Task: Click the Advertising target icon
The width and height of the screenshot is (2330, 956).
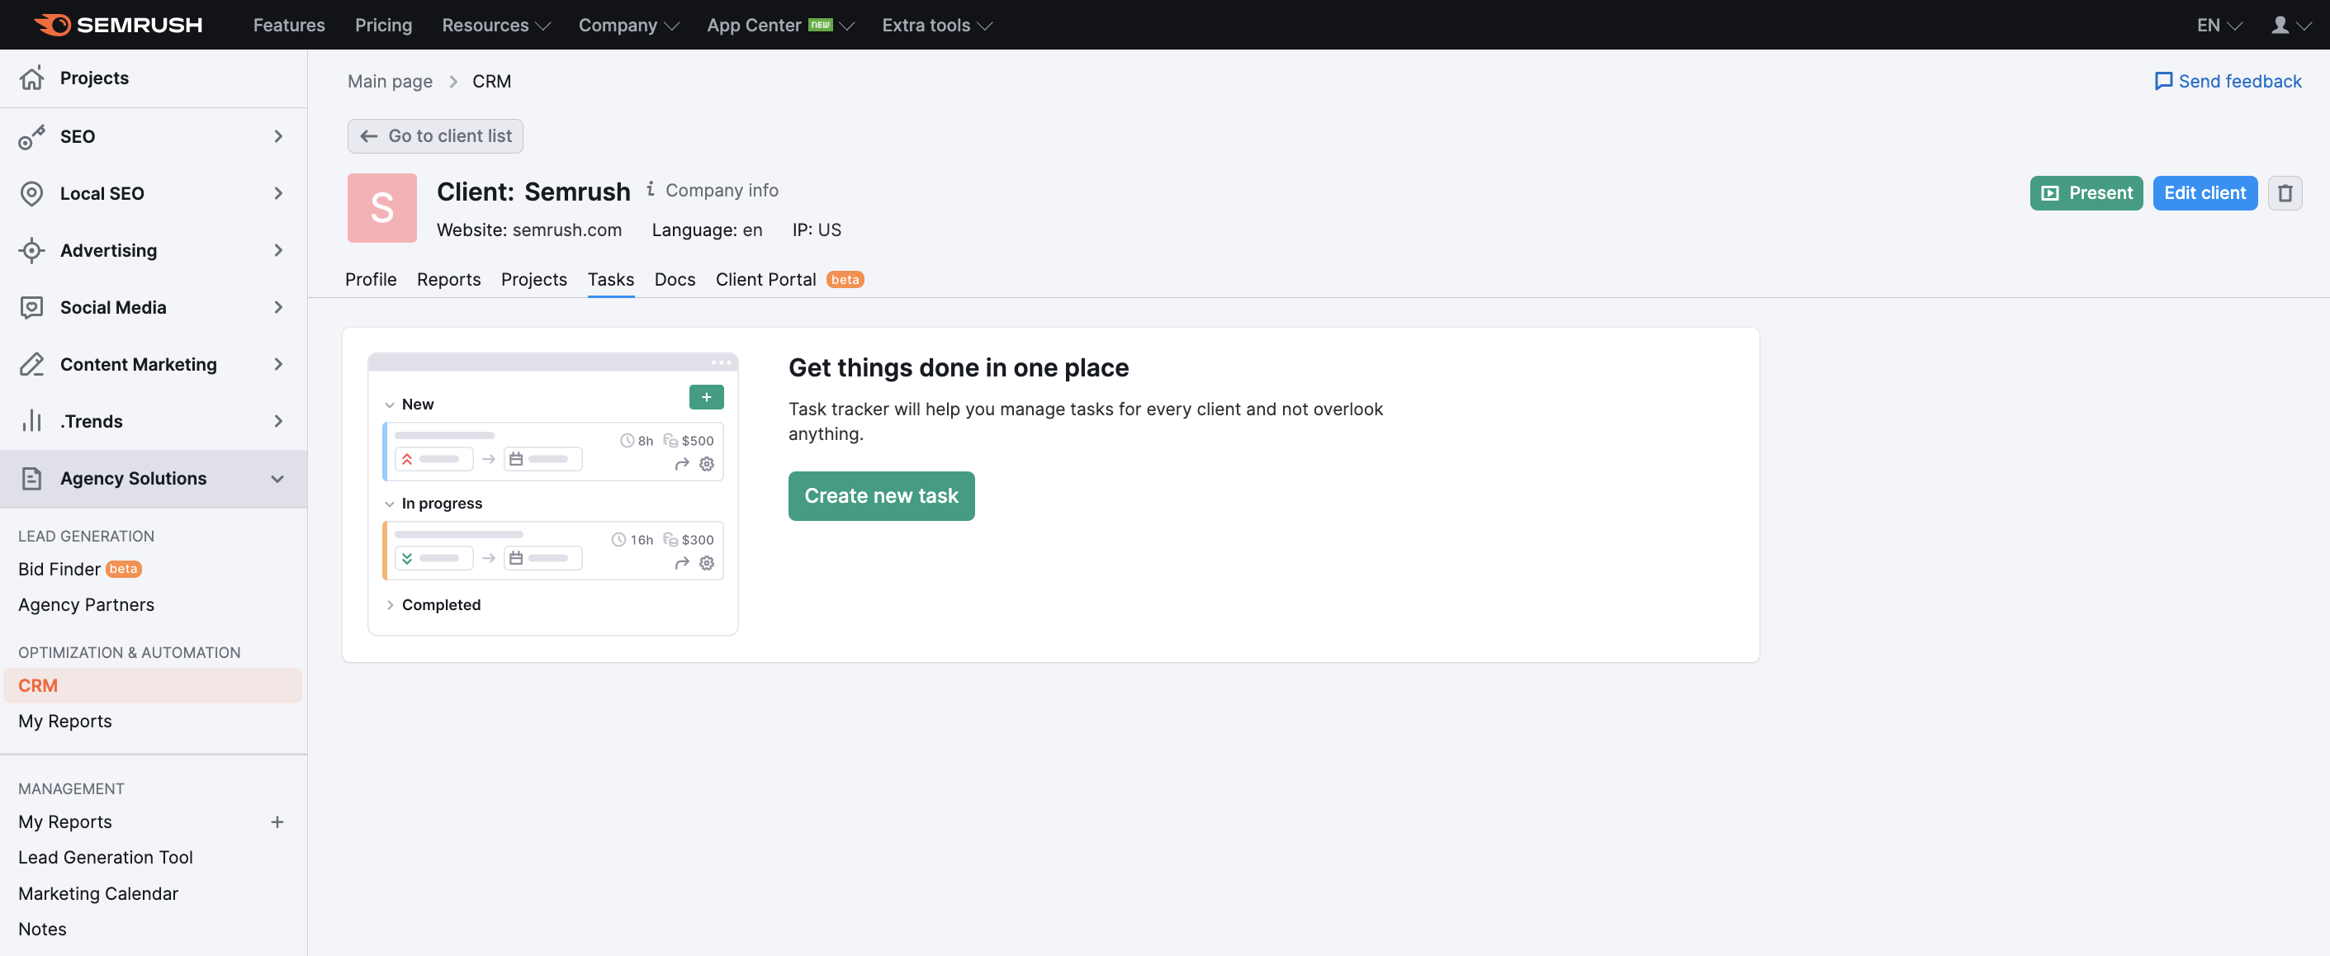Action: tap(31, 250)
